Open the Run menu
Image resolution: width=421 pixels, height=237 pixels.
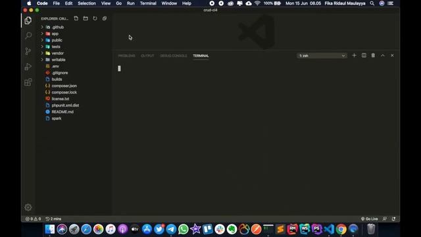coord(131,3)
